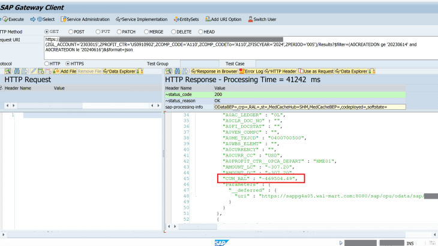
Task: Click the last icon in the HTTP Response toolbar
Action: [x=372, y=71]
